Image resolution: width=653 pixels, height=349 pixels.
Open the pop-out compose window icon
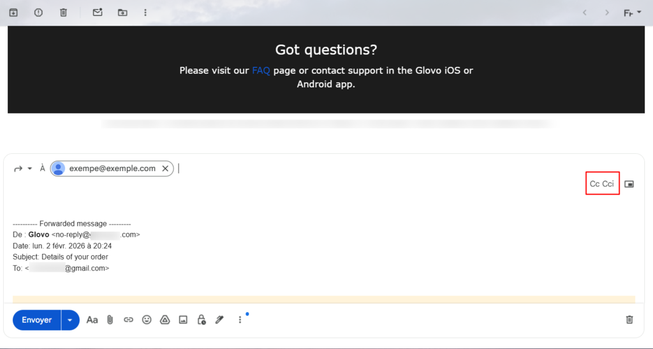(629, 184)
